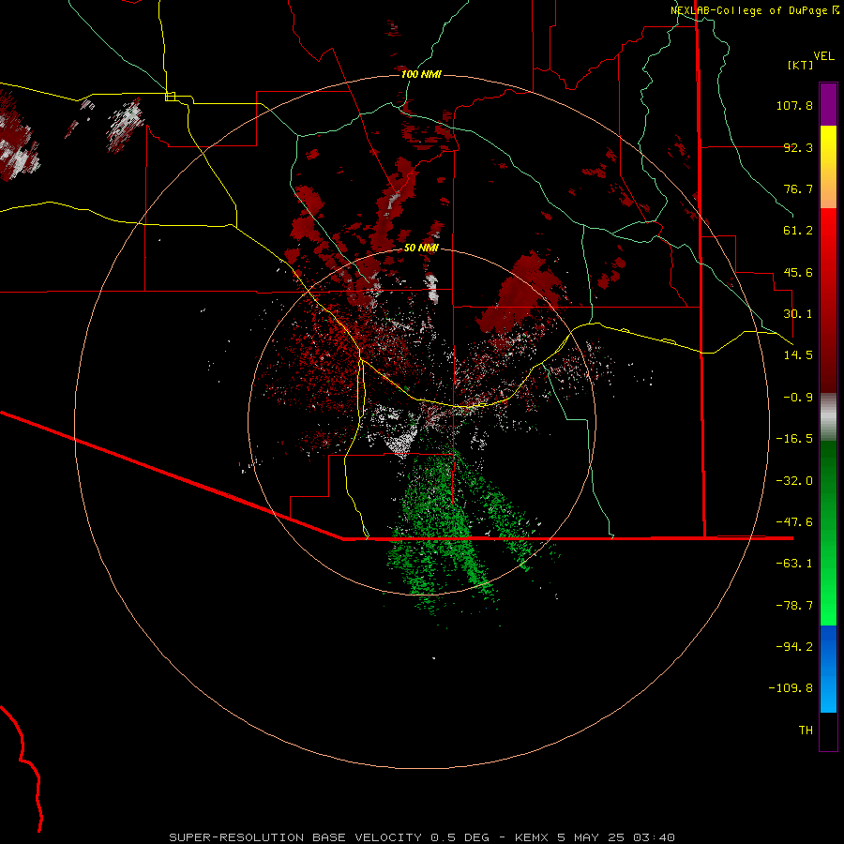The width and height of the screenshot is (844, 844).
Task: Click the TH legend label
Action: coord(806,731)
